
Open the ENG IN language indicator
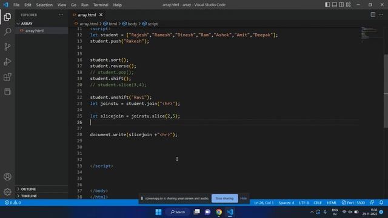click(x=335, y=212)
